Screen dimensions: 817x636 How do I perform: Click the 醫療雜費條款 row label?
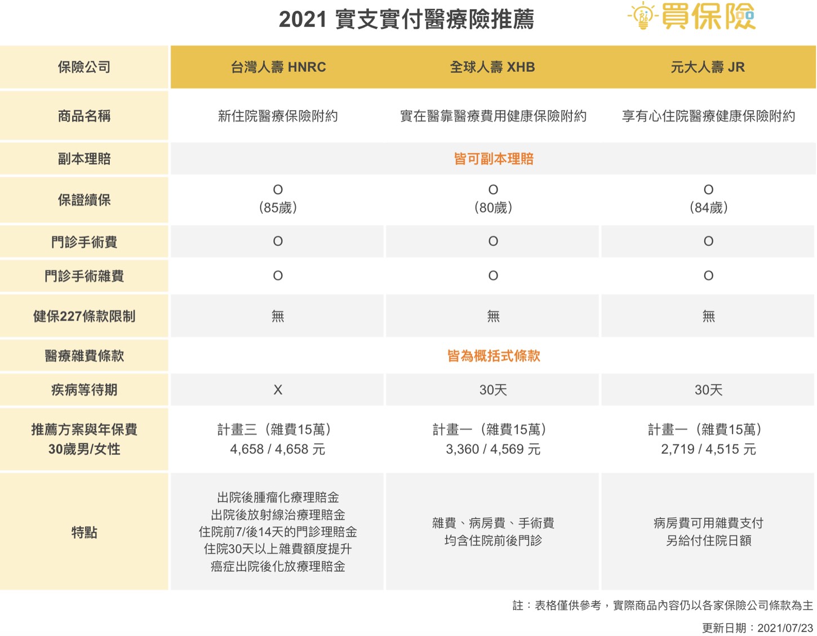pos(84,356)
